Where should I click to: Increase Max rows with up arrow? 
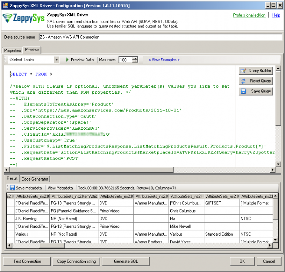[135, 58]
